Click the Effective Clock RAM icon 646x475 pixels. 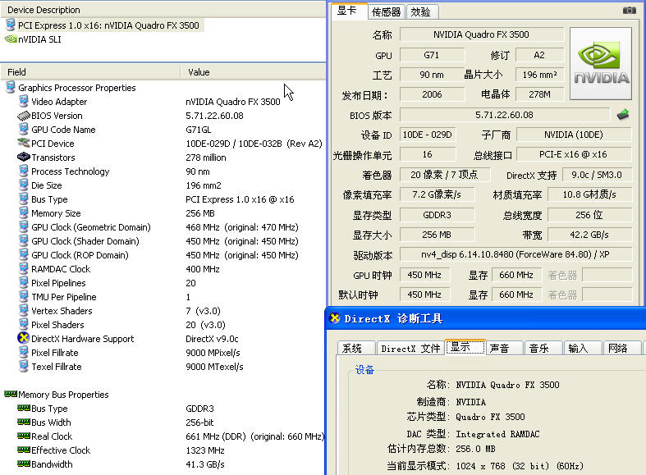click(x=24, y=450)
